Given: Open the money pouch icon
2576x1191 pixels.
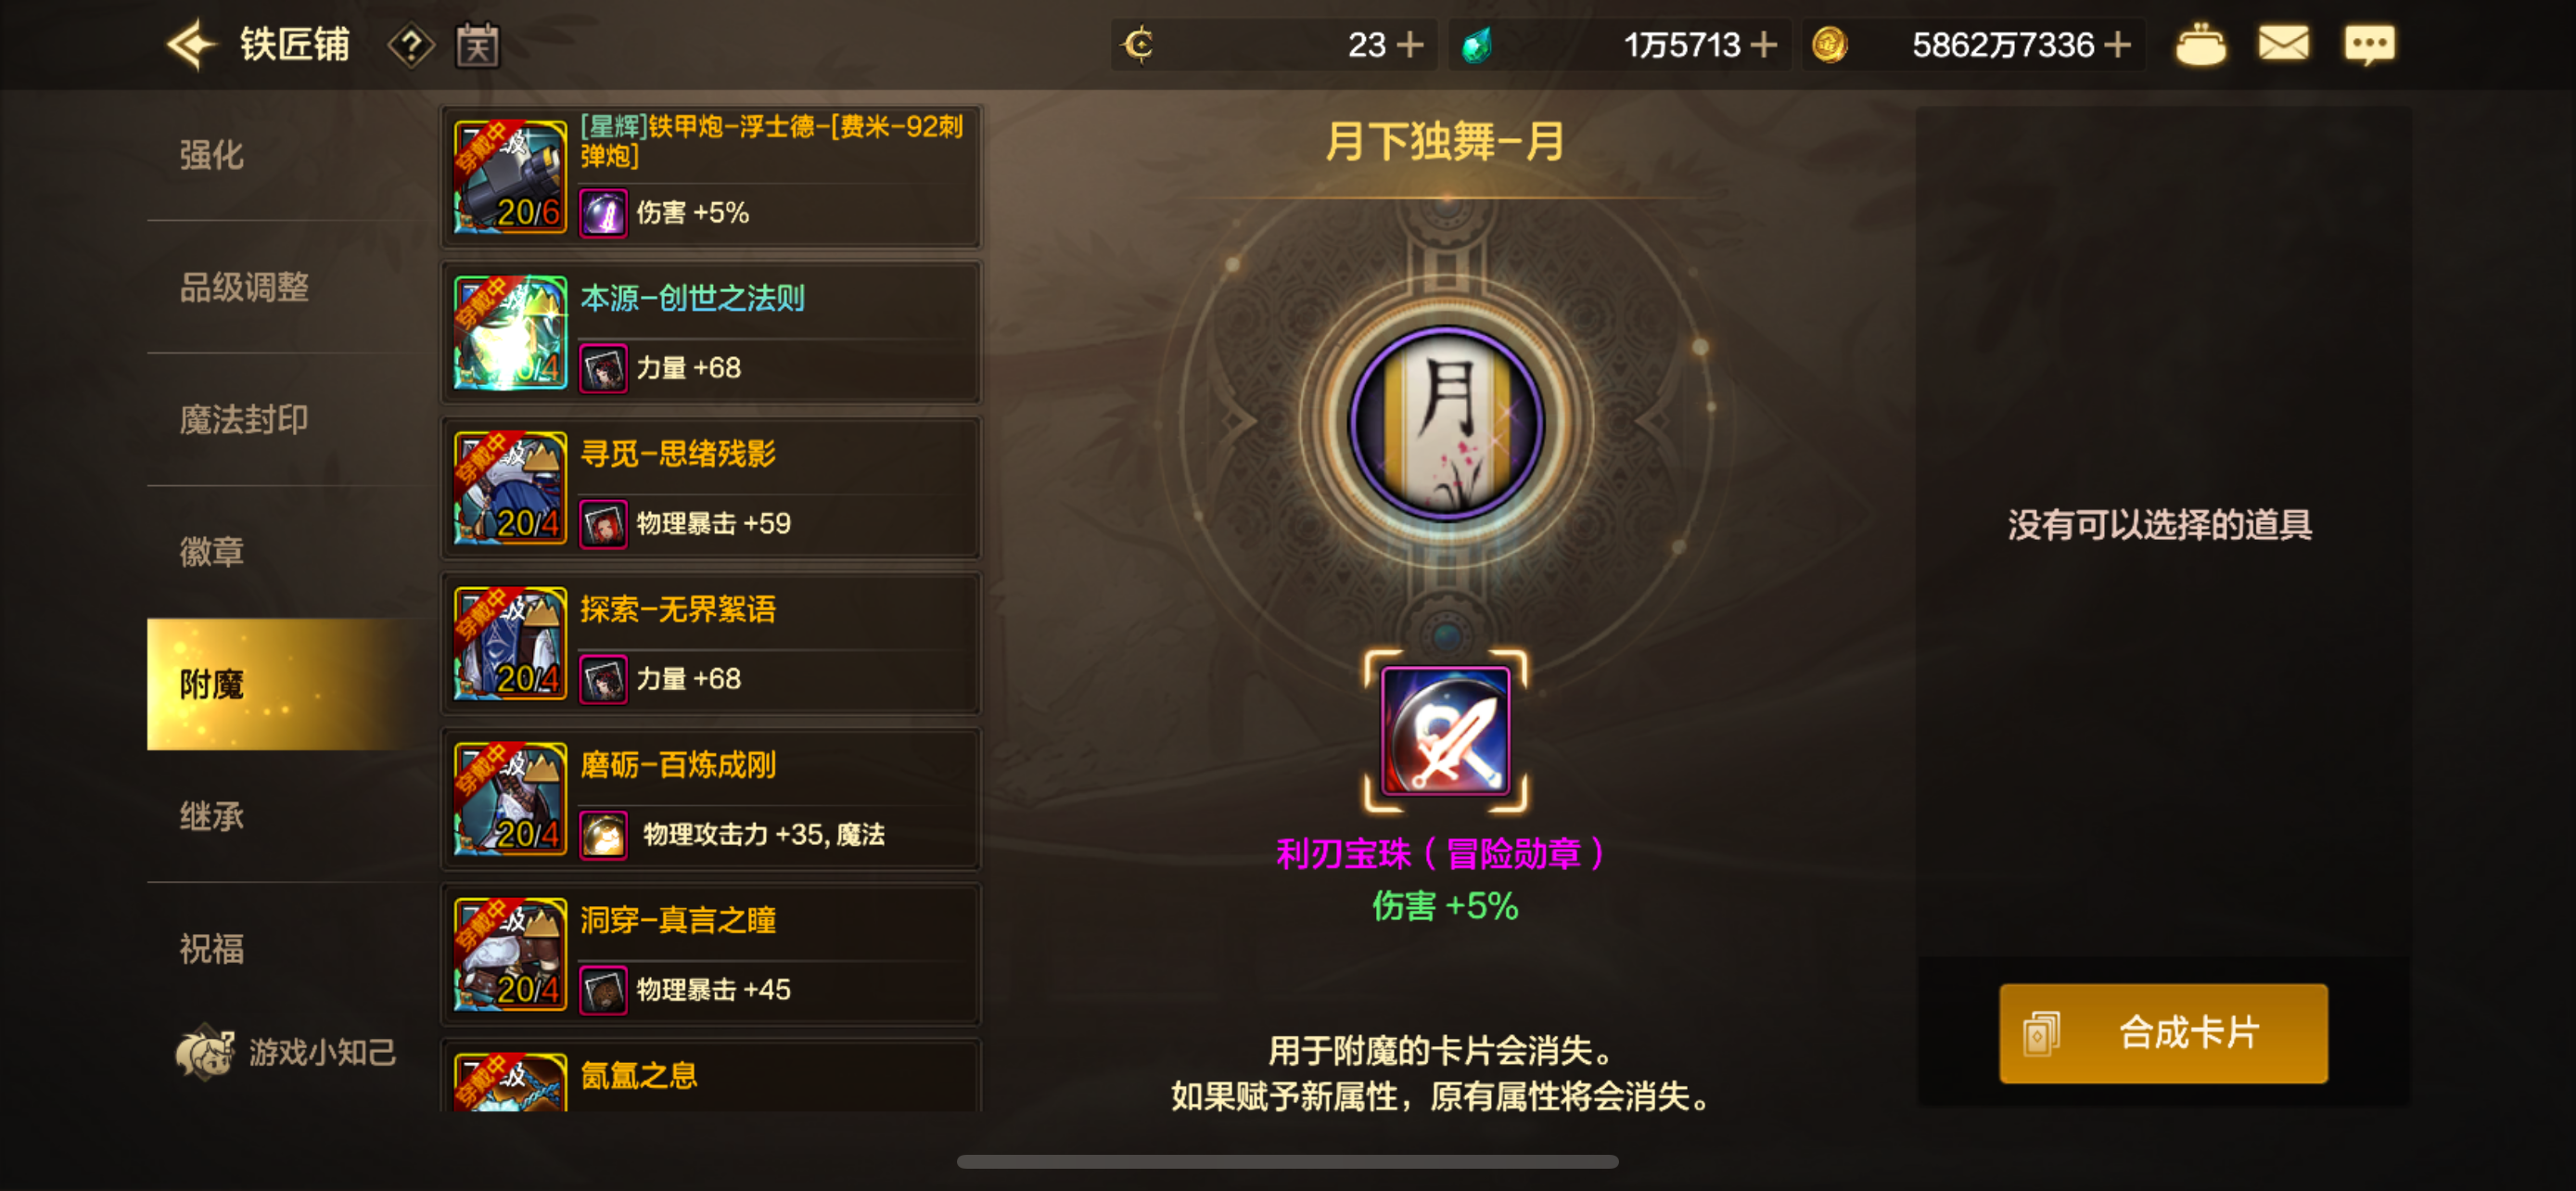Looking at the screenshot, I should point(2200,45).
